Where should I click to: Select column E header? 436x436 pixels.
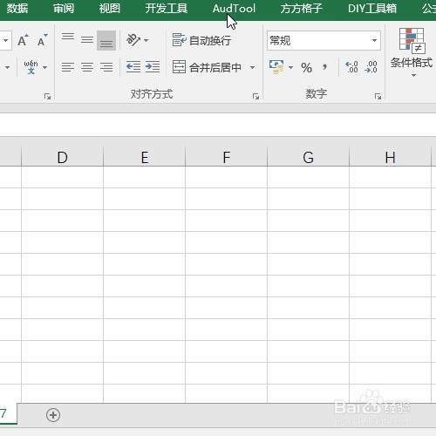(144, 157)
